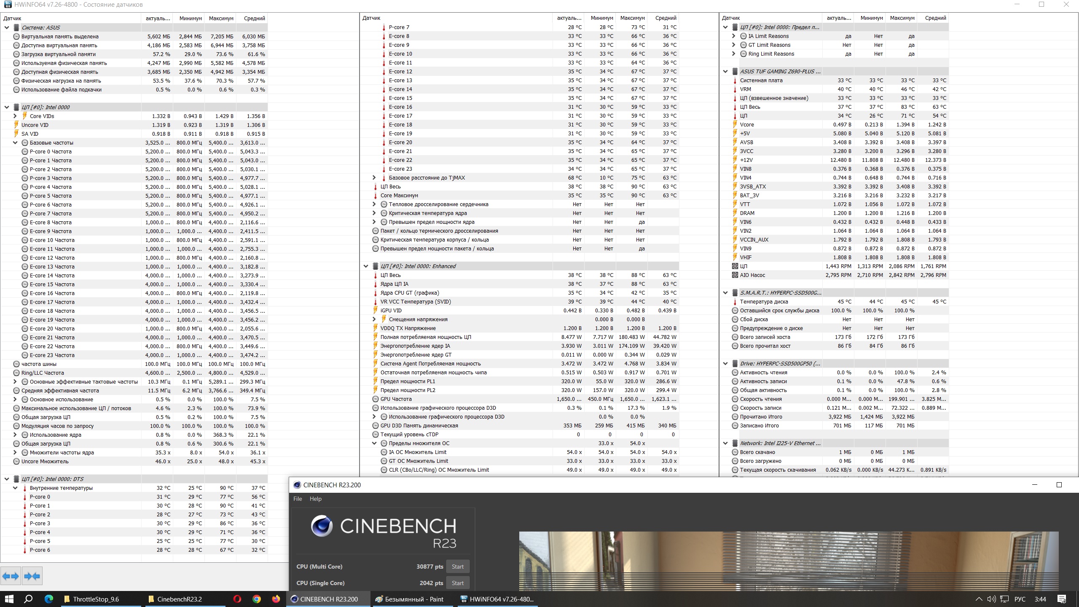Image resolution: width=1079 pixels, height=607 pixels.
Task: Collapse the S.M.A.R.T. HYPERPC-SSD sensor group
Action: tap(725, 293)
